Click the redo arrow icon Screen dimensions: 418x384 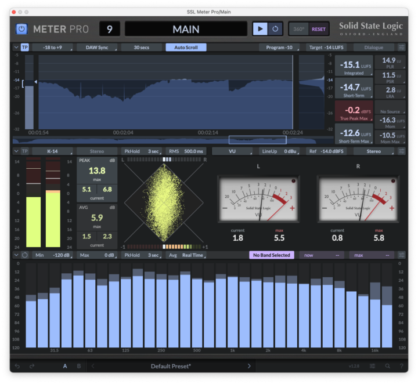tap(32, 366)
